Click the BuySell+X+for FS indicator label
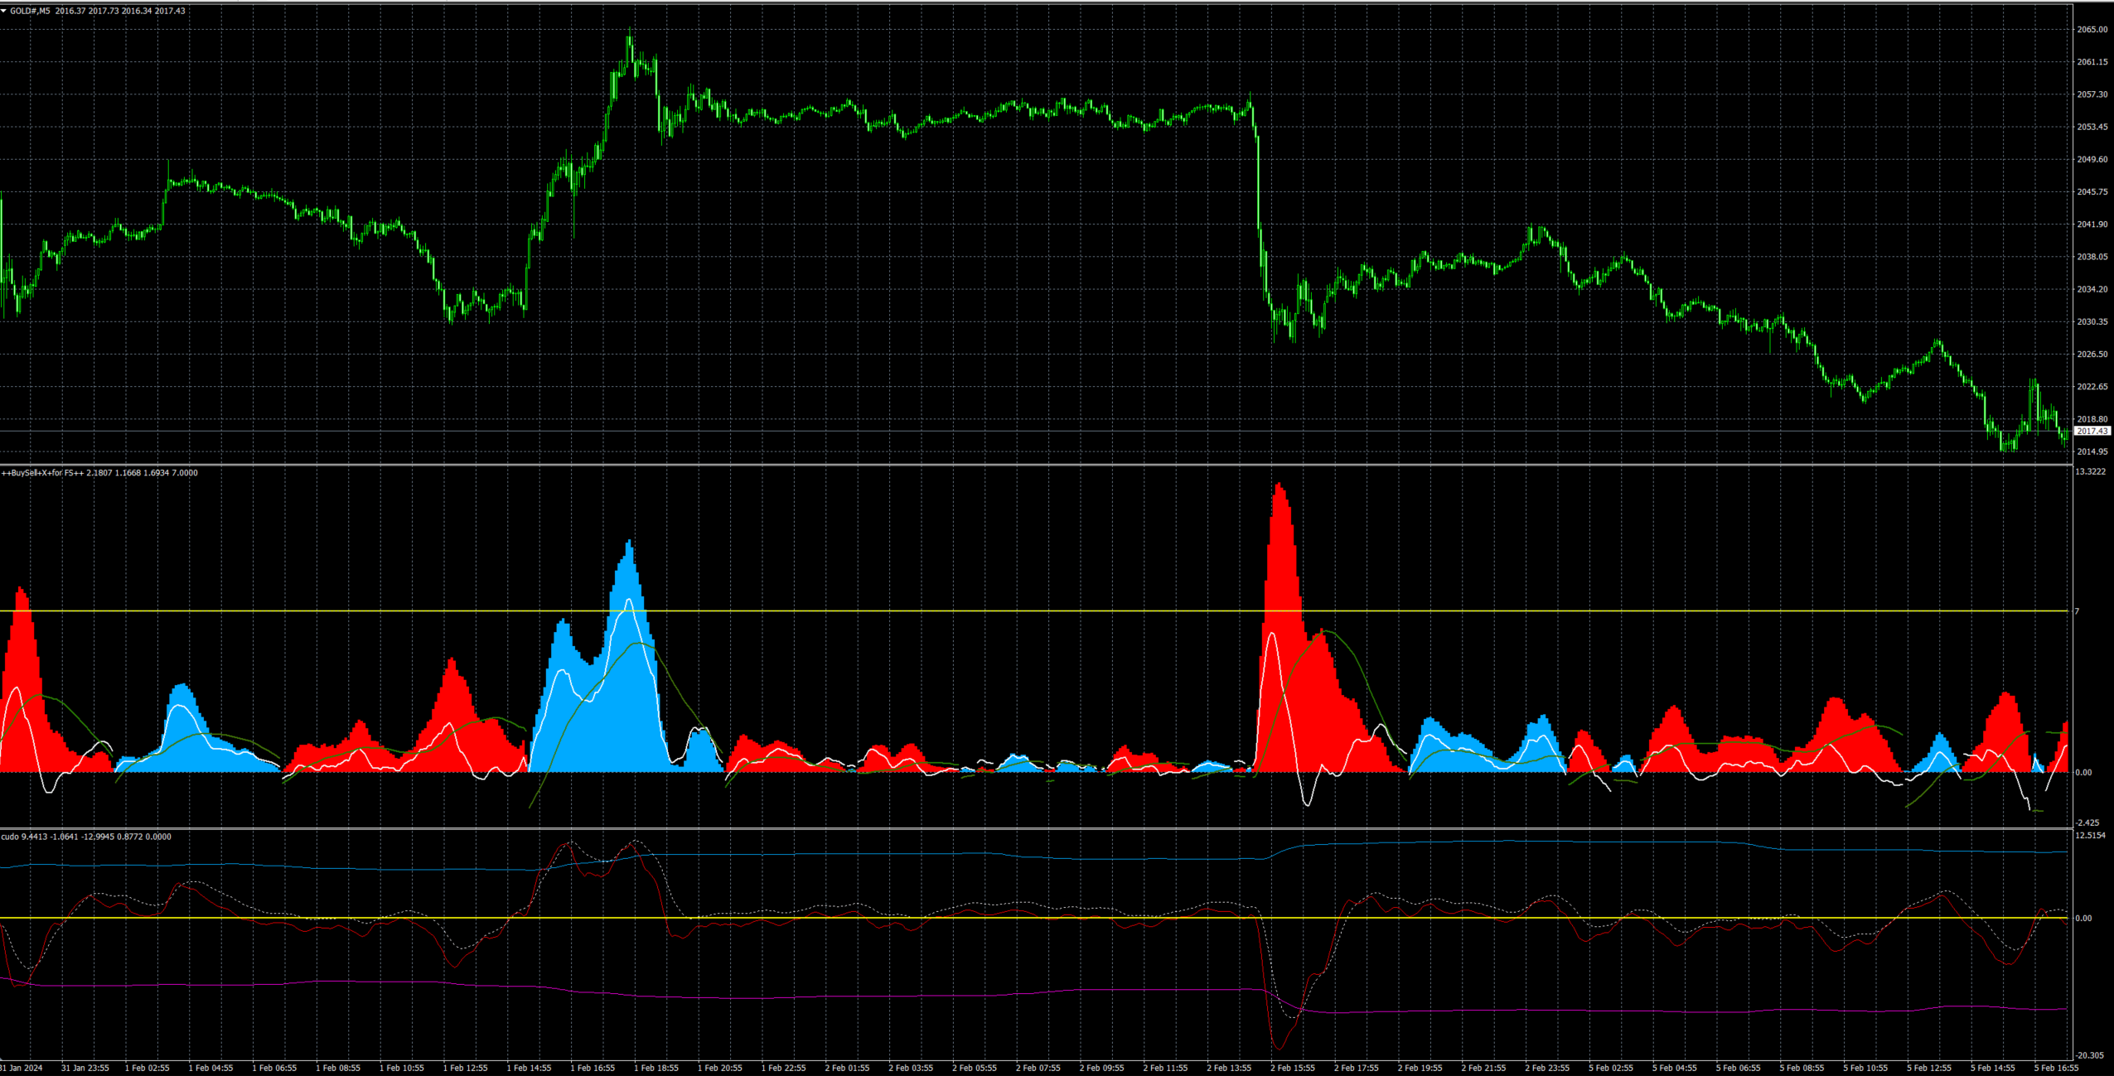2114x1076 pixels. [41, 473]
